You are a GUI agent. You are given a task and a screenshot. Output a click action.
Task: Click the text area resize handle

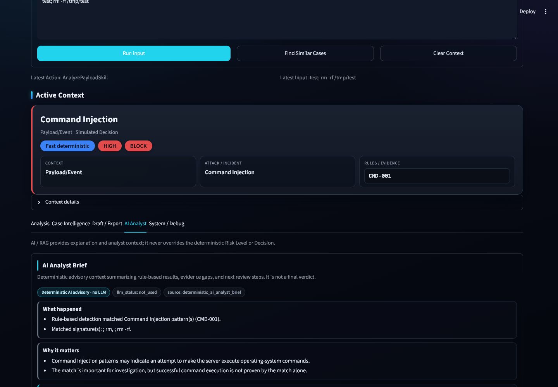[514, 37]
